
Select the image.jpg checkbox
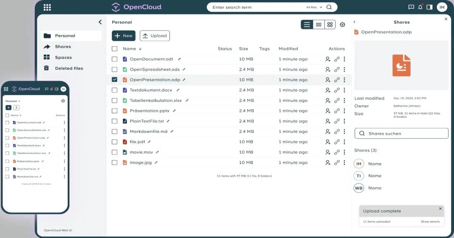[x=115, y=162]
